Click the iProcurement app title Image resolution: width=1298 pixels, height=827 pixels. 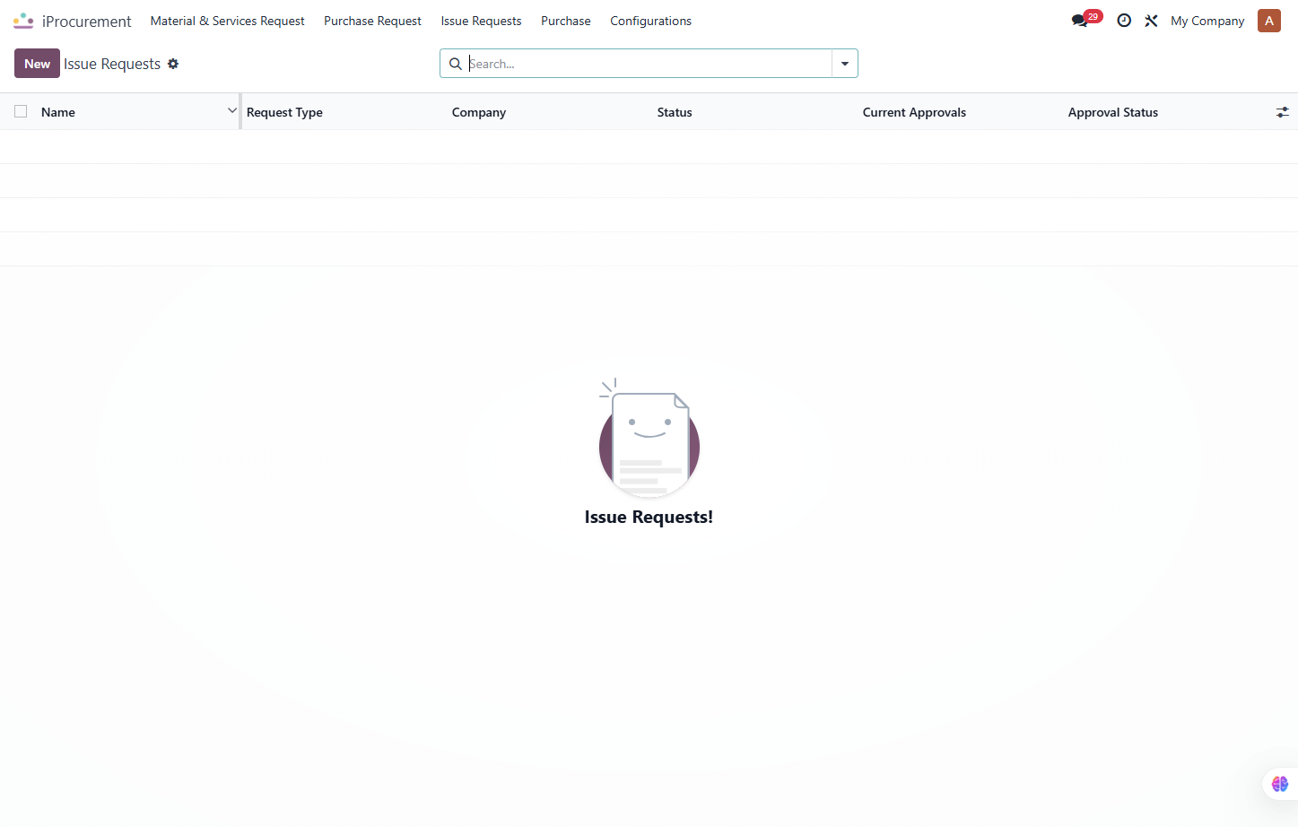tap(87, 21)
